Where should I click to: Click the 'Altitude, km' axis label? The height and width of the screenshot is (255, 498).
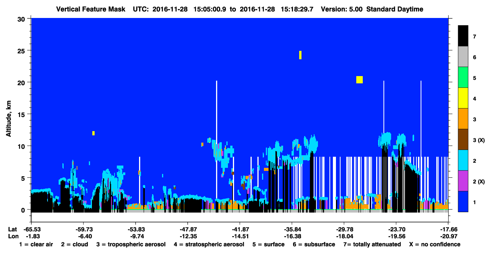[8, 119]
